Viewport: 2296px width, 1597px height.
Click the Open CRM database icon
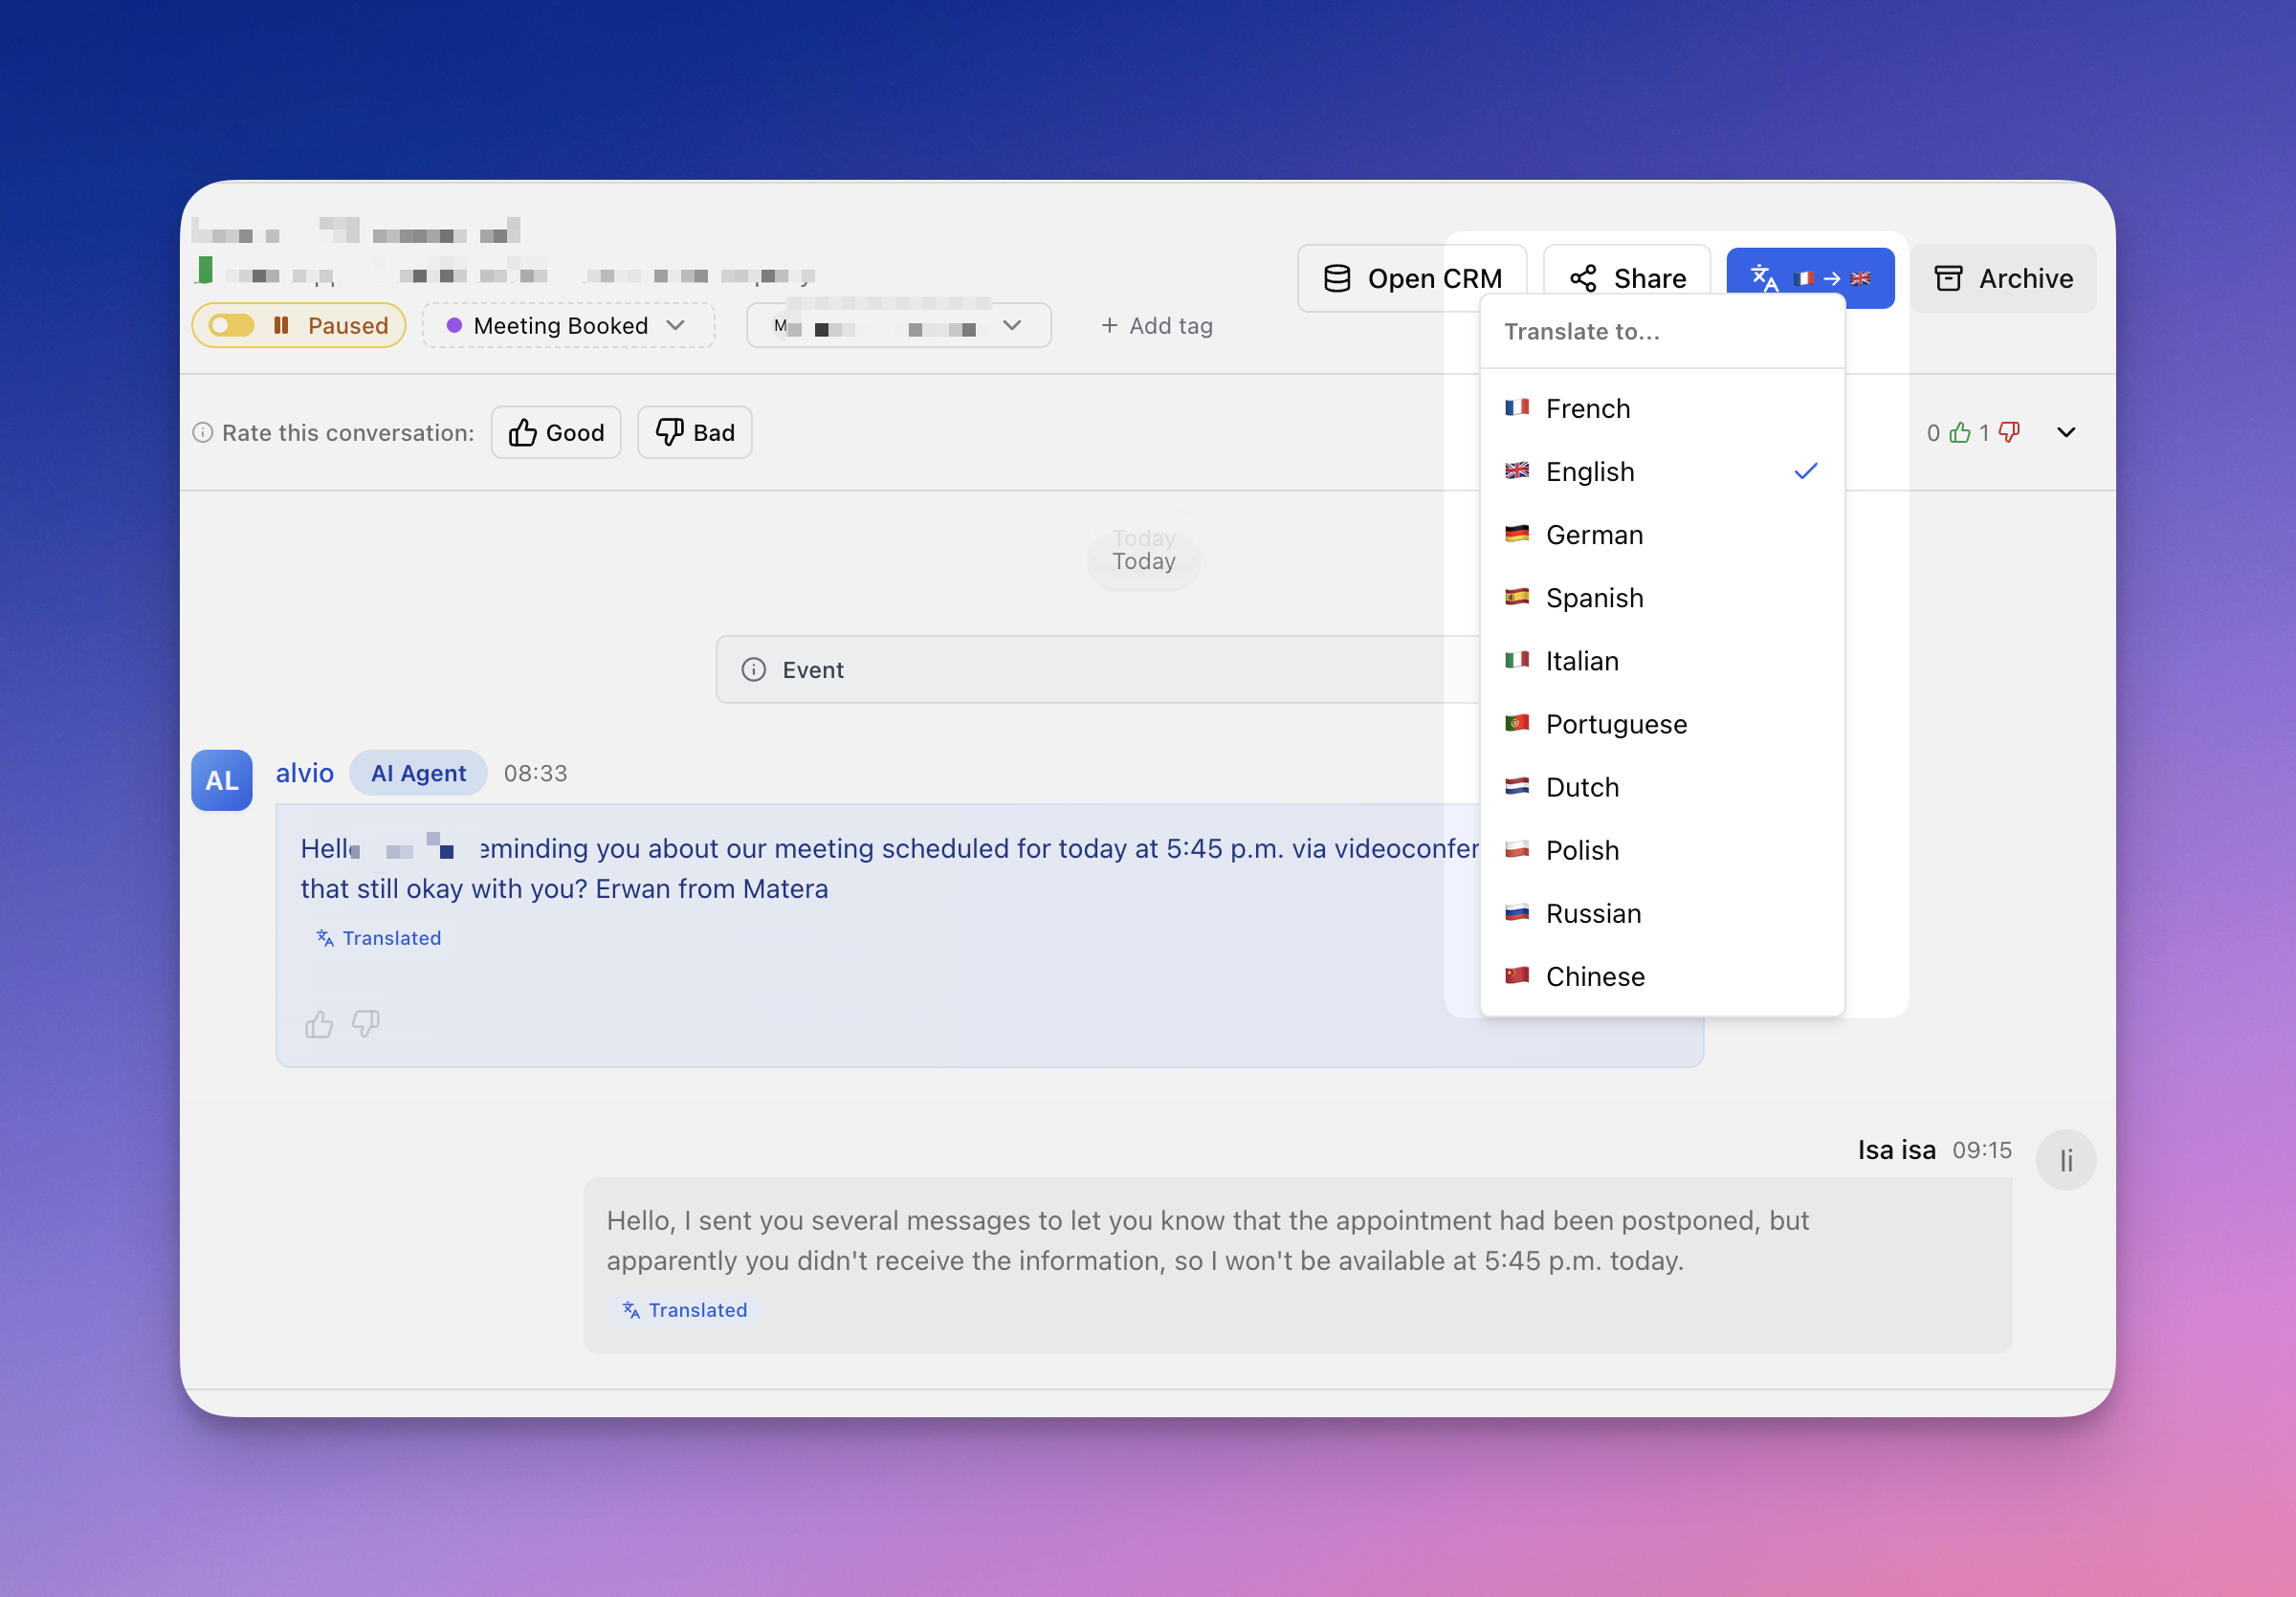pyautogui.click(x=1336, y=278)
